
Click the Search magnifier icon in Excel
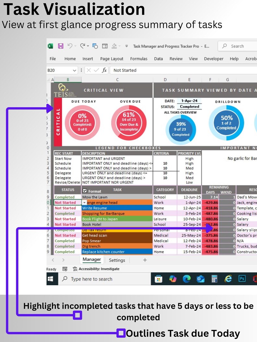pyautogui.click(x=224, y=46)
